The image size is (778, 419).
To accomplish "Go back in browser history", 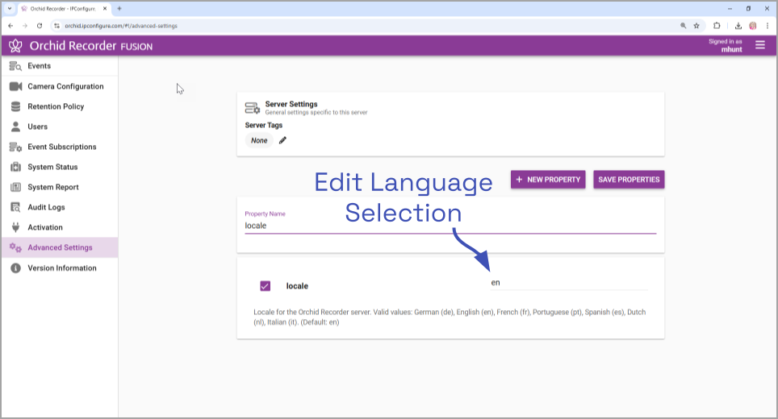I will tap(10, 26).
